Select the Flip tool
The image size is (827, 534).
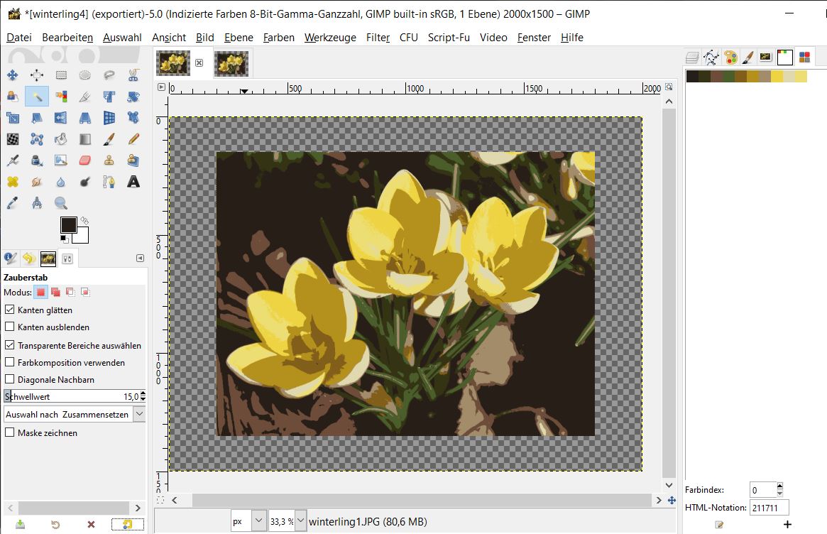(61, 118)
